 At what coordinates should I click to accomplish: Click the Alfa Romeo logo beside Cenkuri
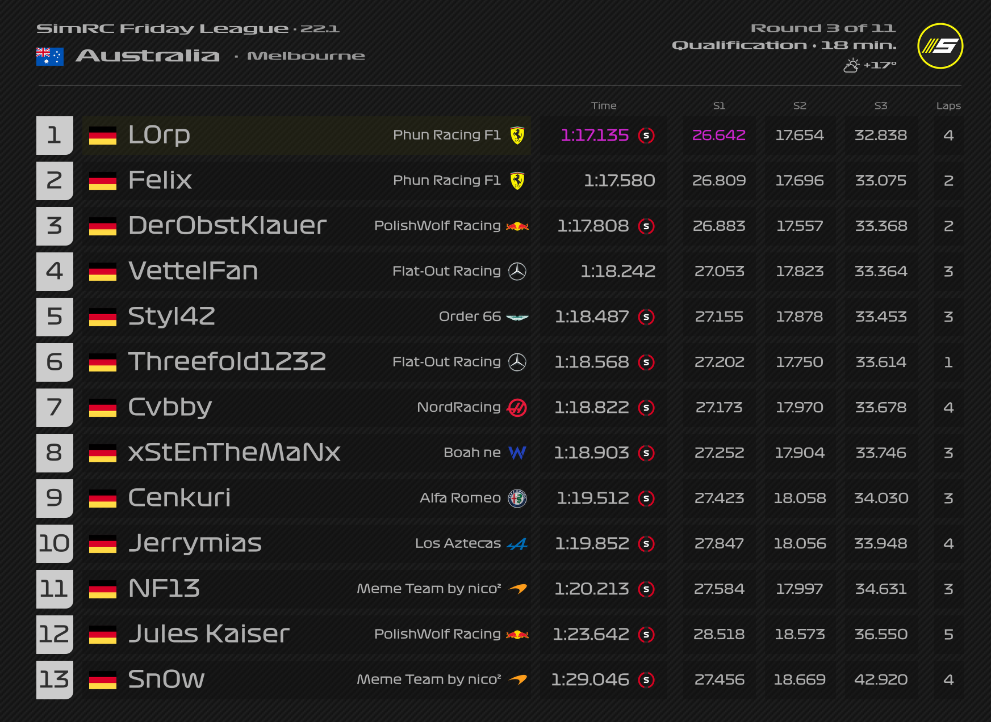click(x=517, y=499)
